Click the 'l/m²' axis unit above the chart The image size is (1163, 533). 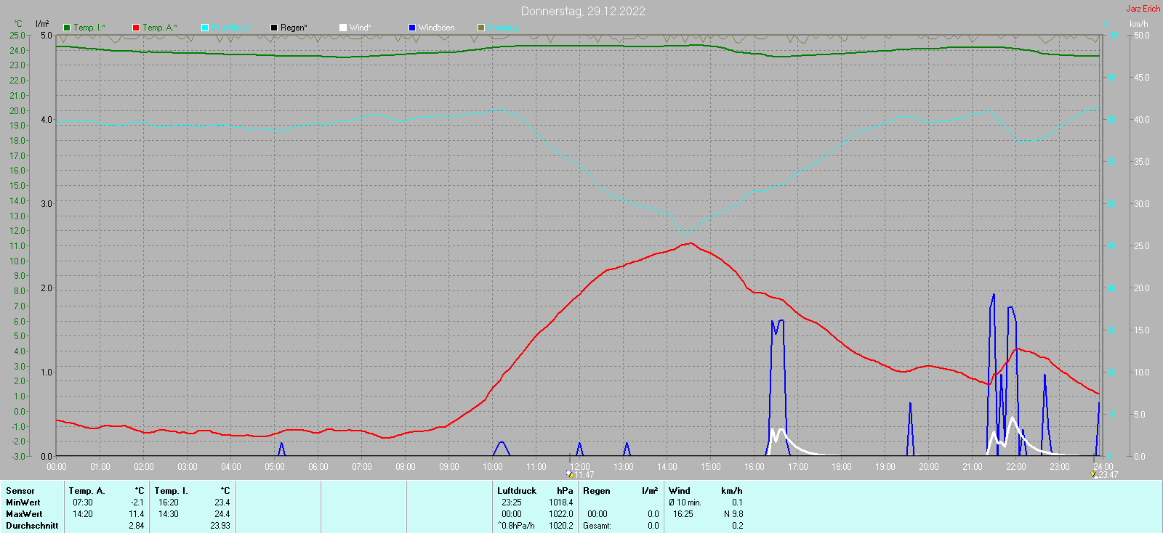pos(42,24)
